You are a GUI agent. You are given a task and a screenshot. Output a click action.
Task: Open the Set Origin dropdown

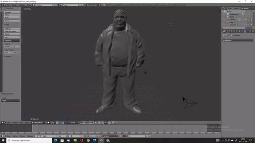coord(12,41)
